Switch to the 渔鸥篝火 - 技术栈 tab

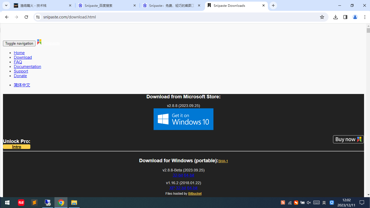(43, 5)
